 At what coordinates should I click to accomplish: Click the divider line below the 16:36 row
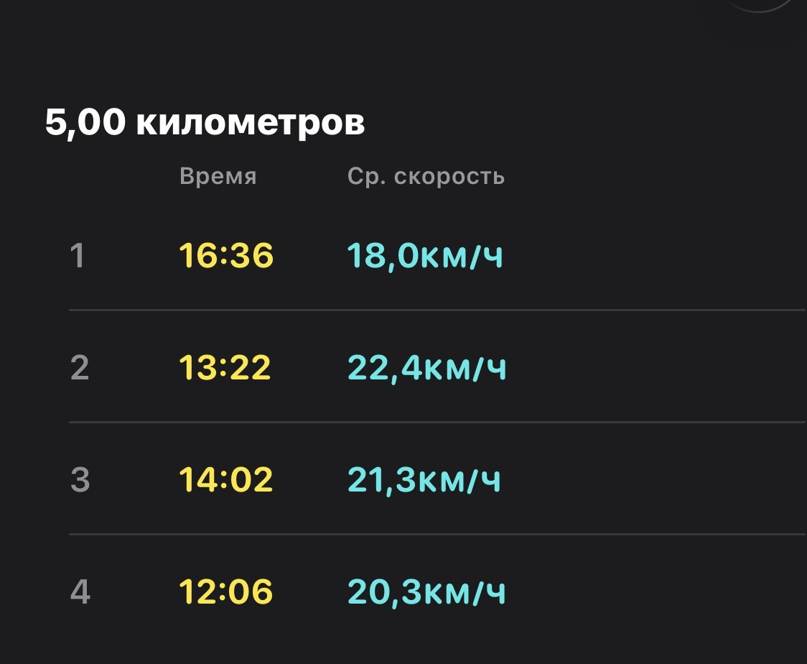[437, 310]
